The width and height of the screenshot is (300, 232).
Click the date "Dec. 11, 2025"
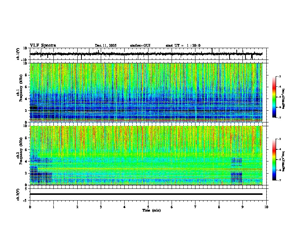pos(106,45)
